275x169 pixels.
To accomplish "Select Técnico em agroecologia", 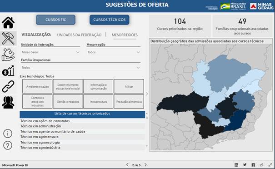I will [40, 142].
